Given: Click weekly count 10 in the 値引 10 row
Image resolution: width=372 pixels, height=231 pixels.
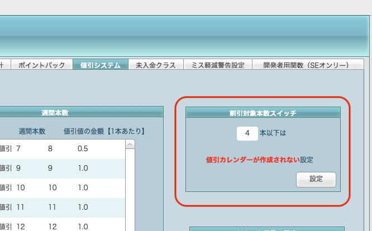Looking at the screenshot, I should 52,188.
